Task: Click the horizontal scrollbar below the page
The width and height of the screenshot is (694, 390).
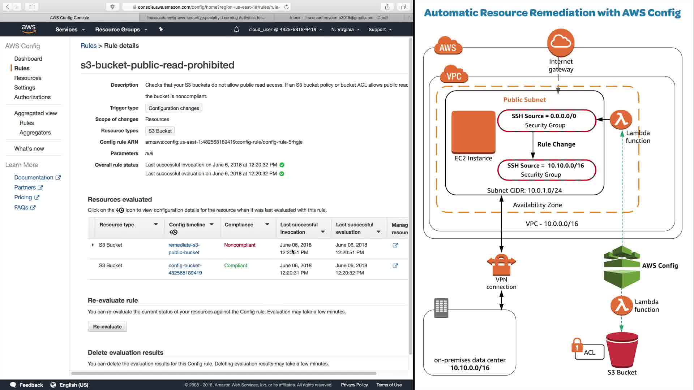Action: (x=223, y=373)
